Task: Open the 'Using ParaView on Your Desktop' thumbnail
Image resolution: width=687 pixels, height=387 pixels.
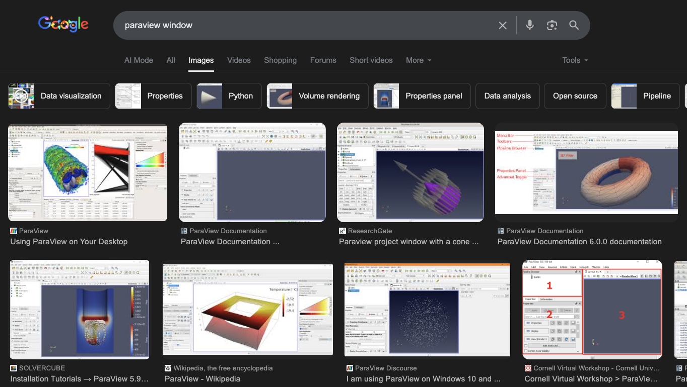Action: [x=88, y=172]
